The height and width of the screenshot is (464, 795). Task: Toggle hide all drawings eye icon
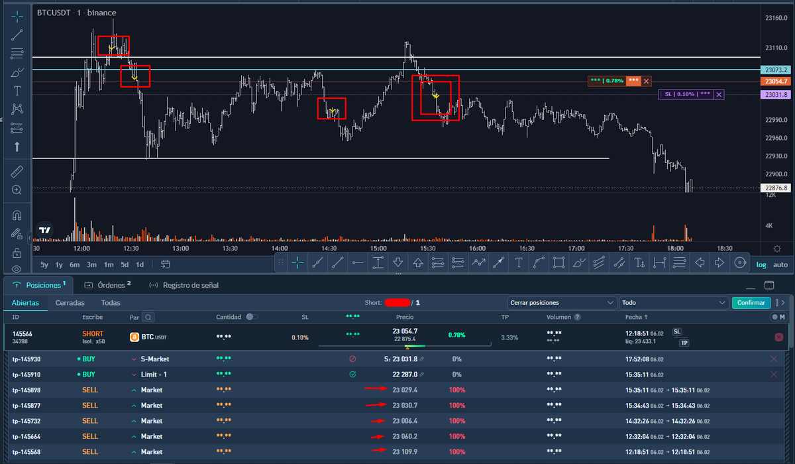point(17,269)
